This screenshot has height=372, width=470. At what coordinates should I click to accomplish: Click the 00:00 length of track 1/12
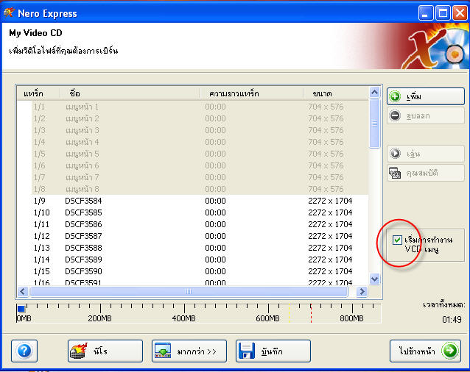click(x=215, y=236)
